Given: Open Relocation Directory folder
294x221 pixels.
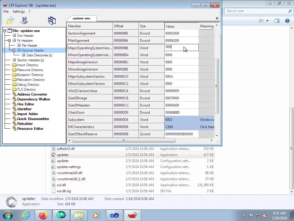Looking at the screenshot, I should point(31,79).
